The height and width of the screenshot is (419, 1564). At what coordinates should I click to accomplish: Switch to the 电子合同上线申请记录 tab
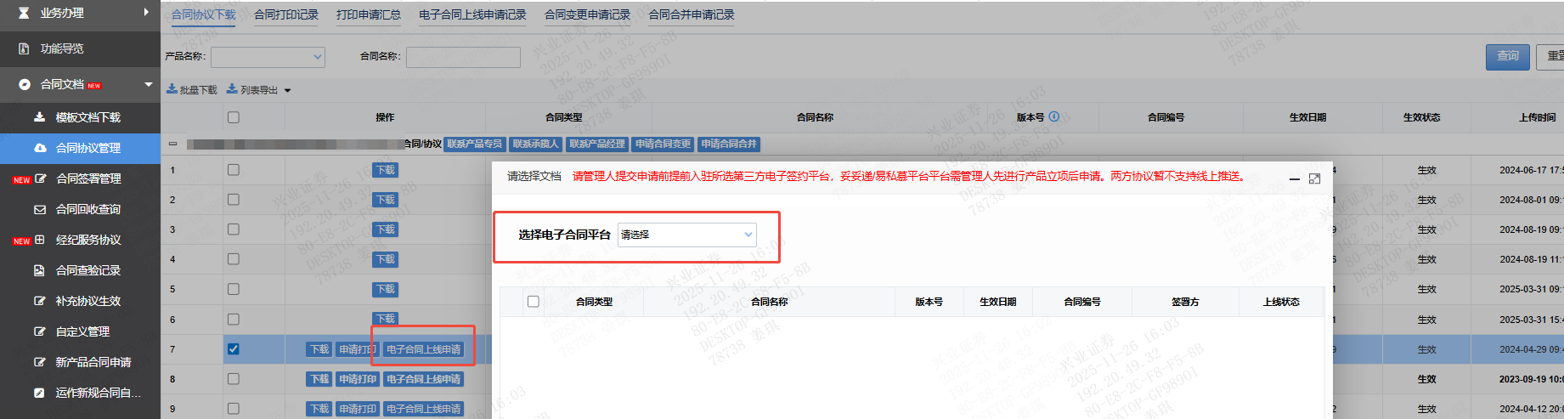[x=472, y=14]
